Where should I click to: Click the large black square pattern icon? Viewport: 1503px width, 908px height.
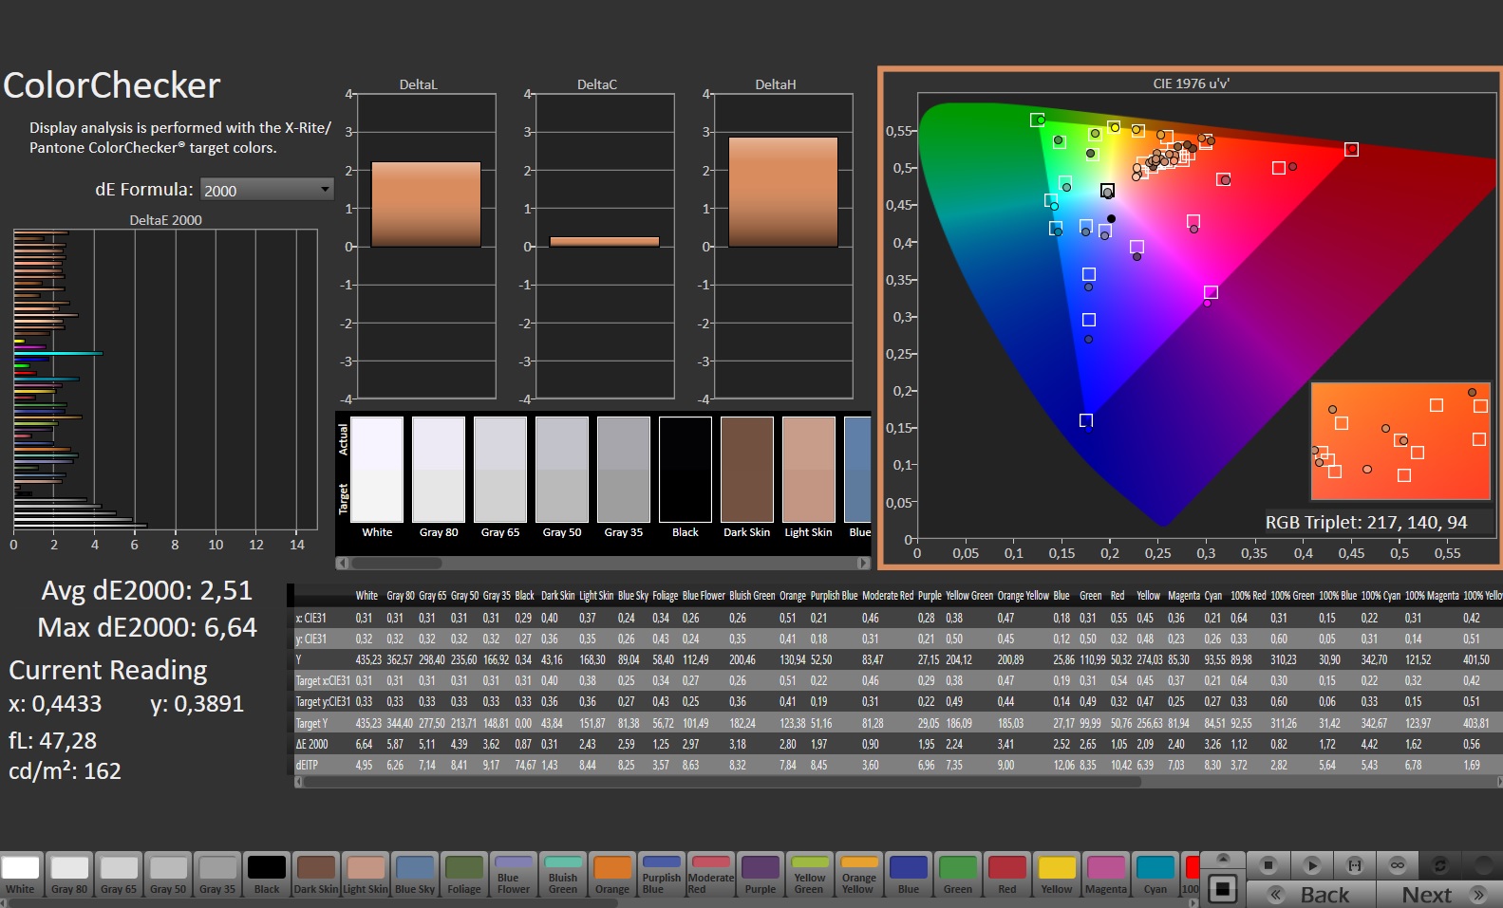[1223, 889]
